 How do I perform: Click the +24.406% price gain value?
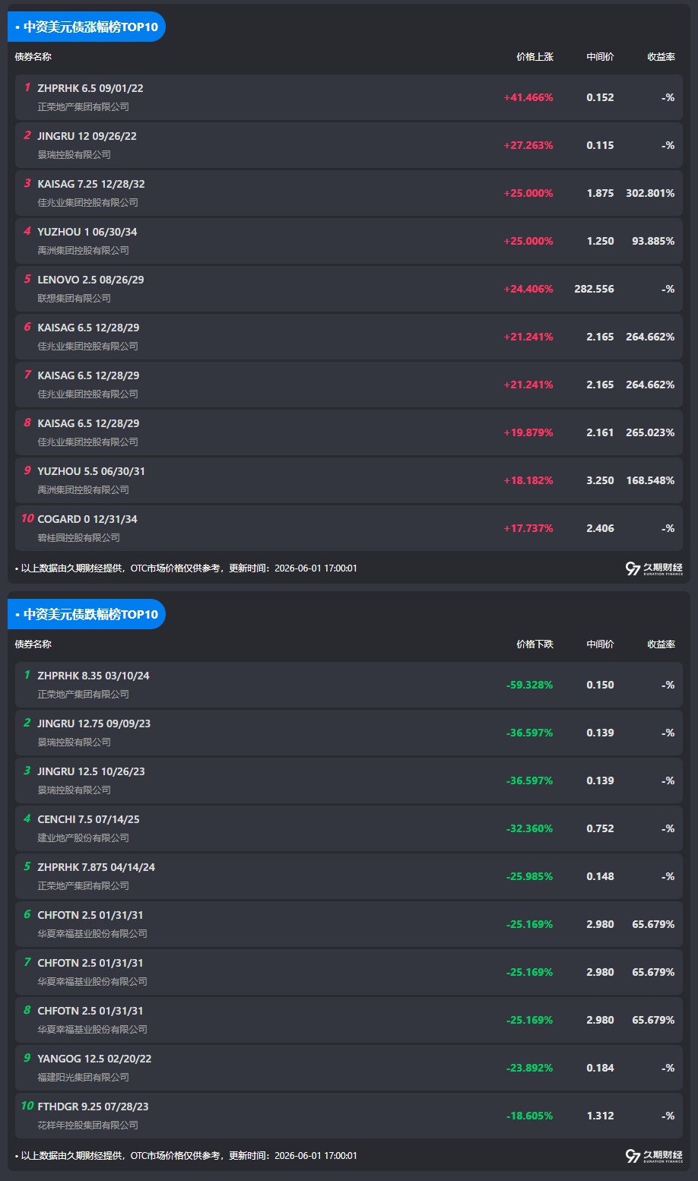point(528,290)
